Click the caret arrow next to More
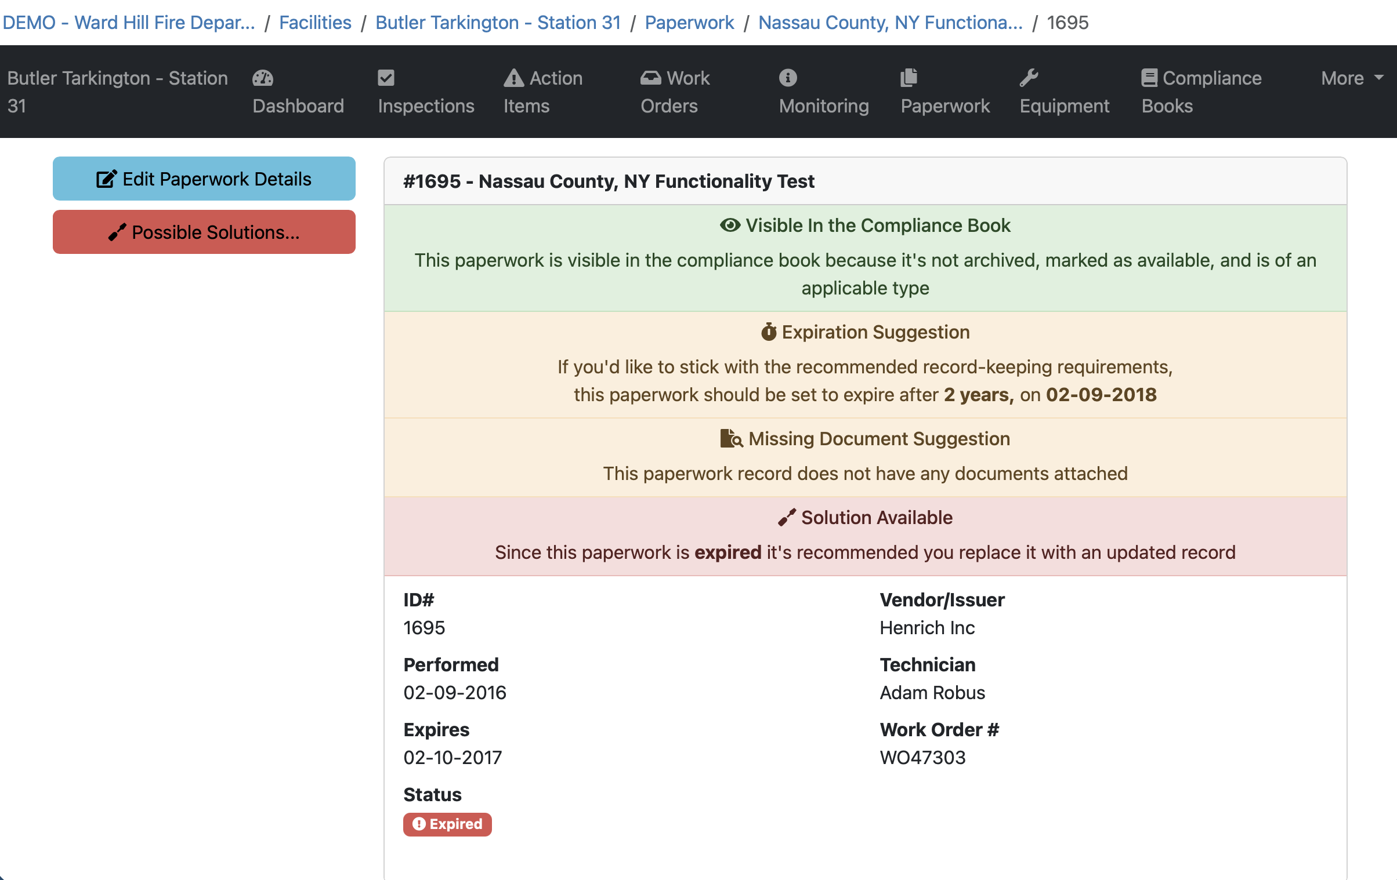Screen dimensions: 1397x880 pyautogui.click(x=1379, y=77)
